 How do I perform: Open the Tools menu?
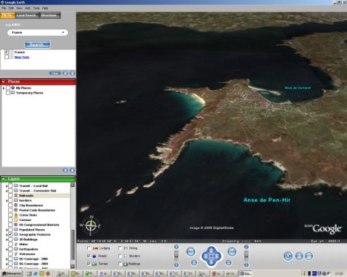[36, 8]
